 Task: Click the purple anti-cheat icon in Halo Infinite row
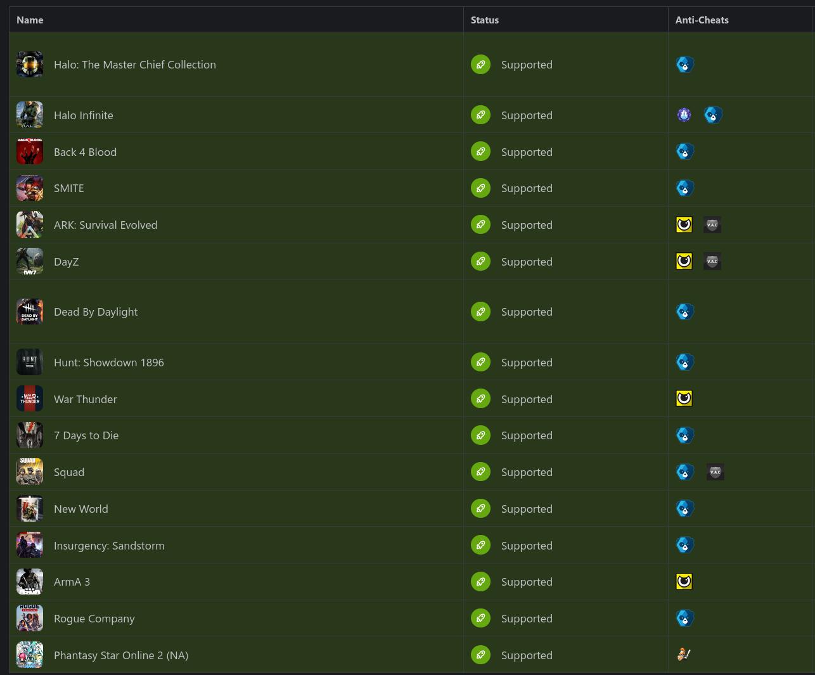(684, 115)
